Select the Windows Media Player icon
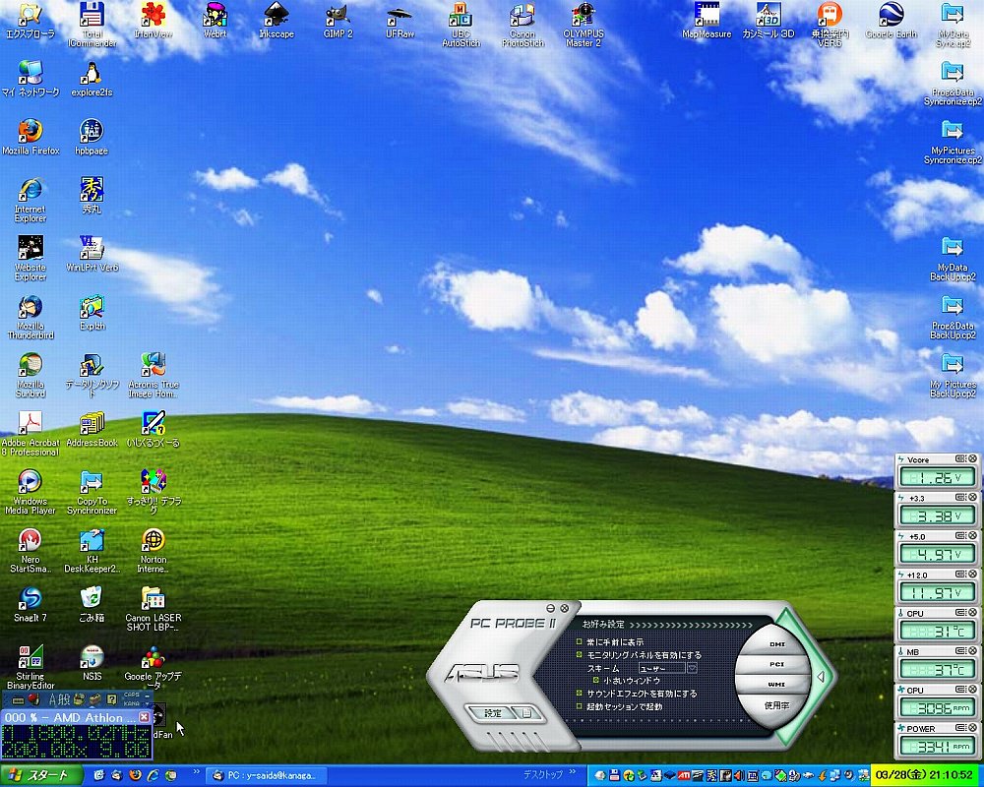The image size is (984, 787). pos(31,492)
